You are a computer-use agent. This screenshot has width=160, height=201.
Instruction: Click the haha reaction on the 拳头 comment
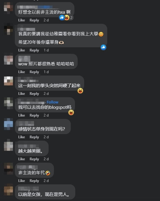pyautogui.click(x=80, y=91)
